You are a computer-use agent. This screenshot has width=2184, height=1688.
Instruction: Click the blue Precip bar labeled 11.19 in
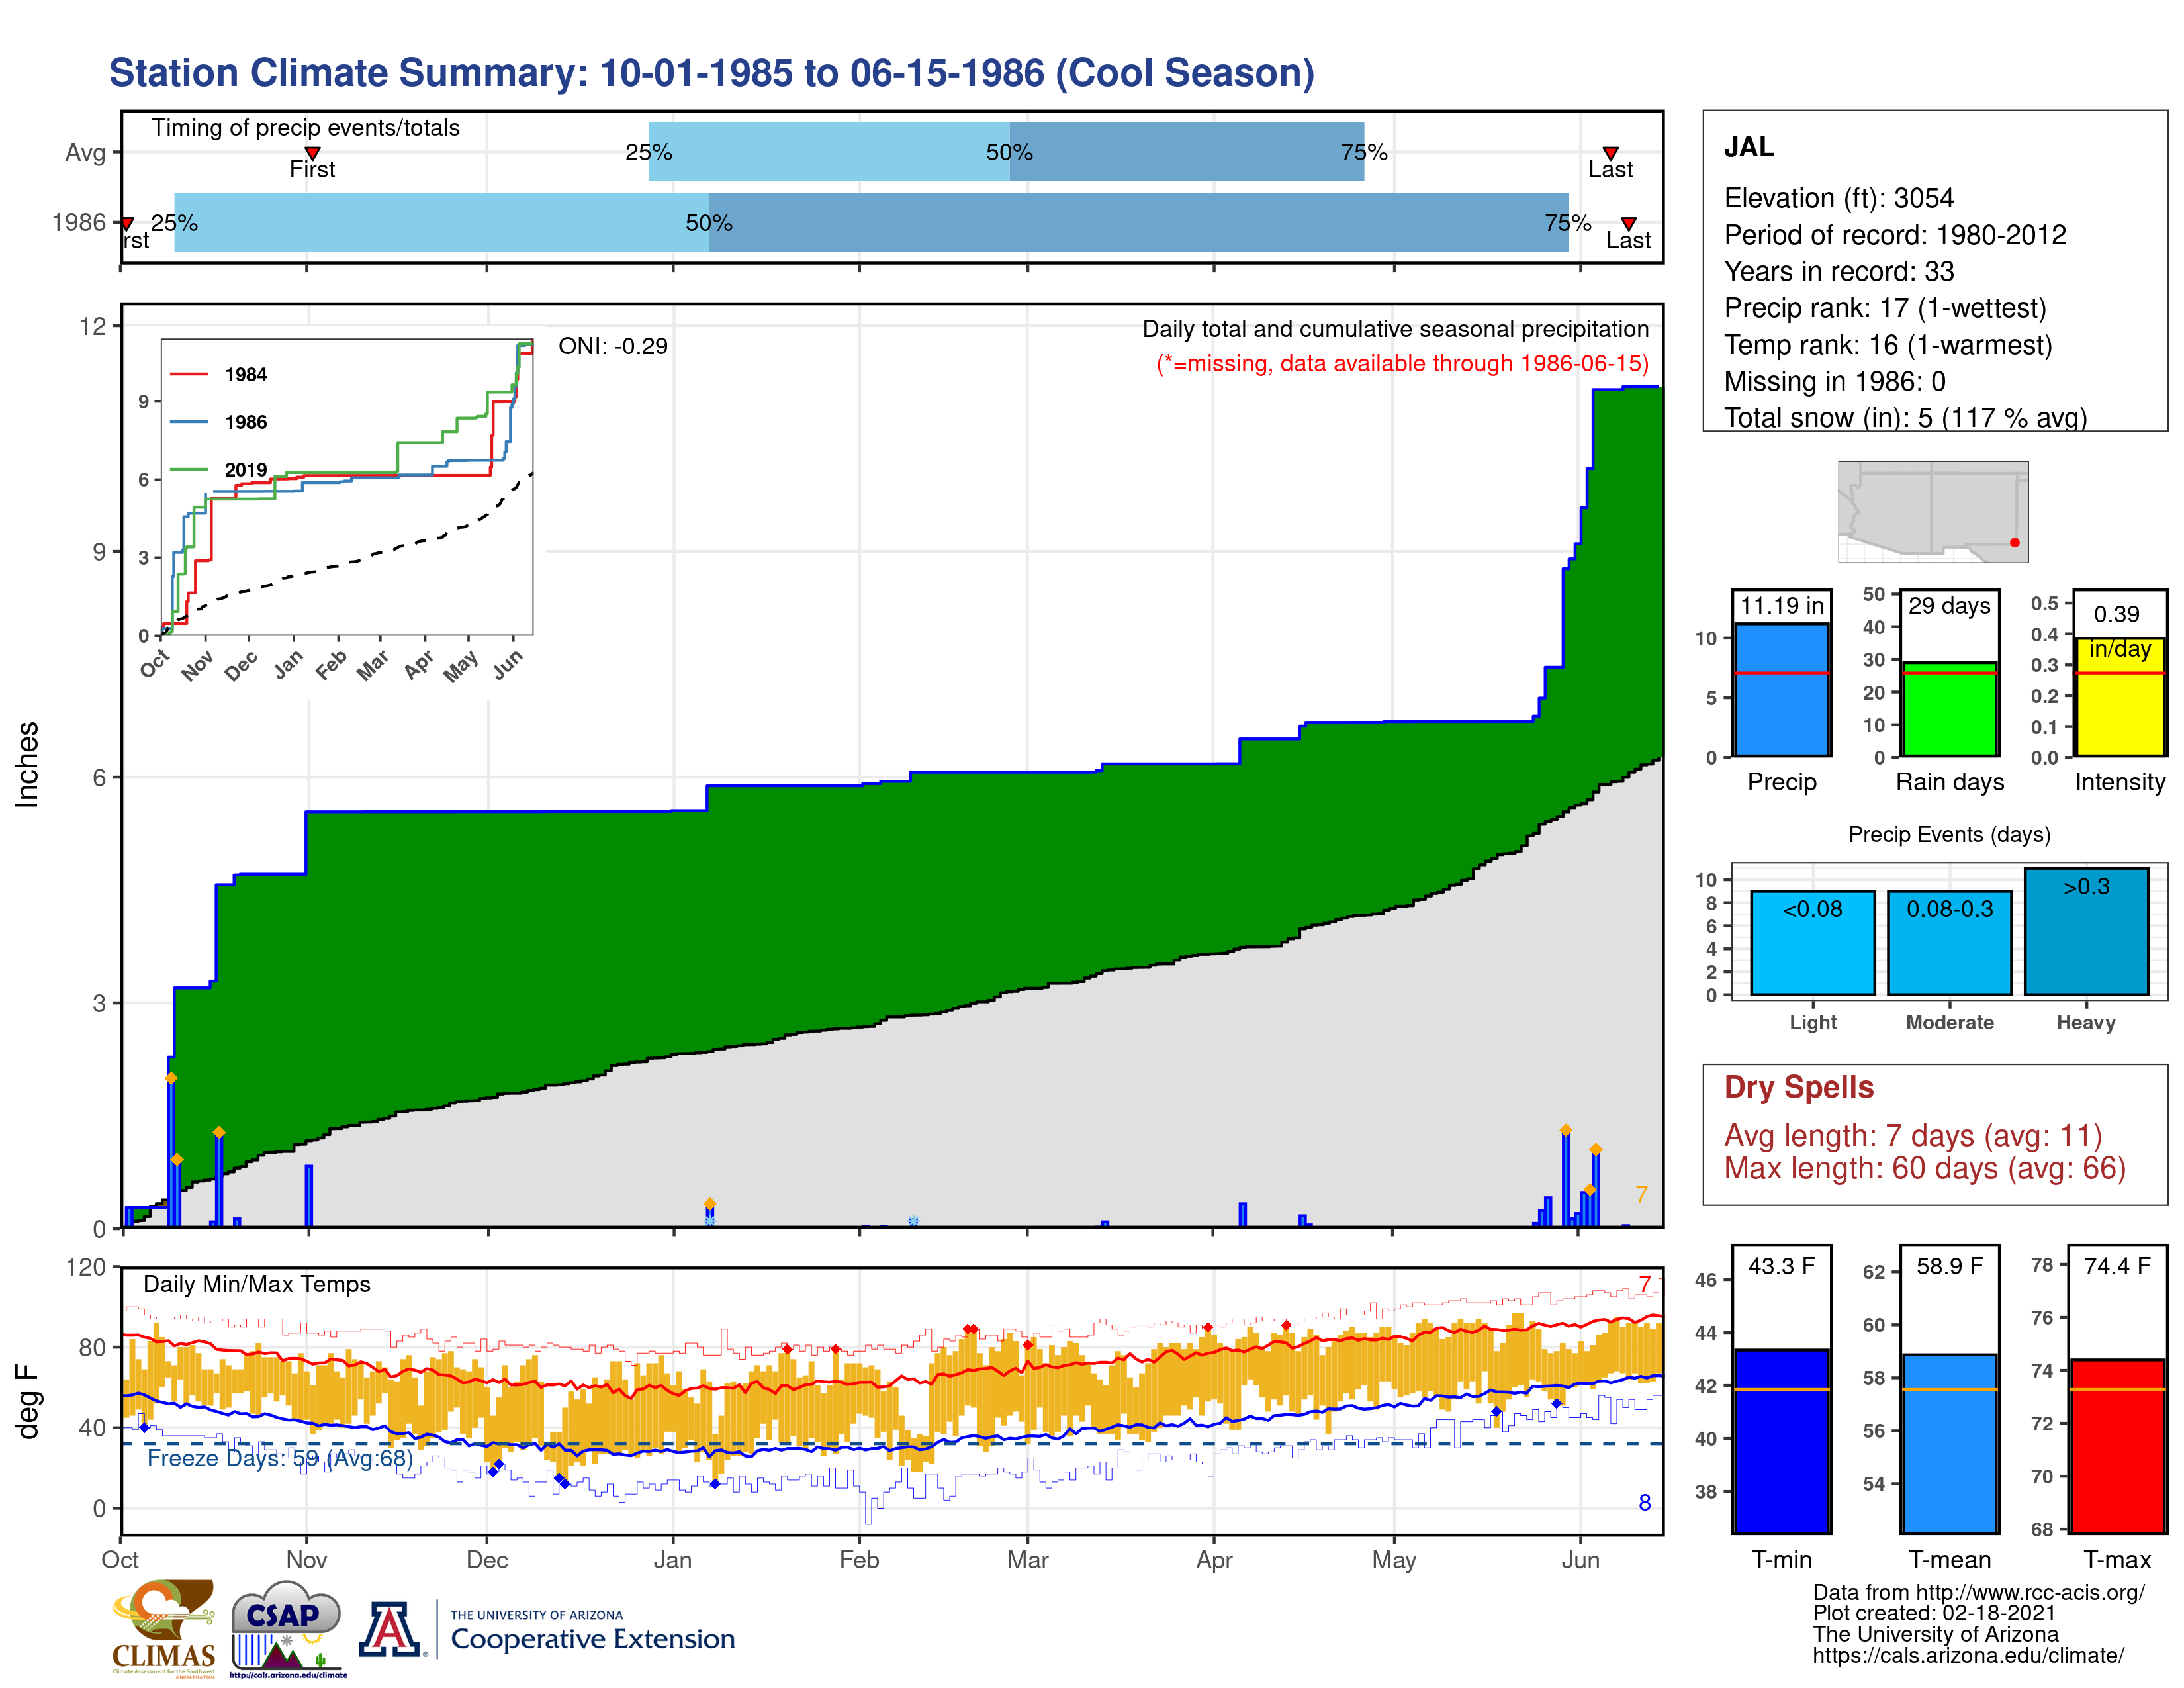click(x=1781, y=689)
